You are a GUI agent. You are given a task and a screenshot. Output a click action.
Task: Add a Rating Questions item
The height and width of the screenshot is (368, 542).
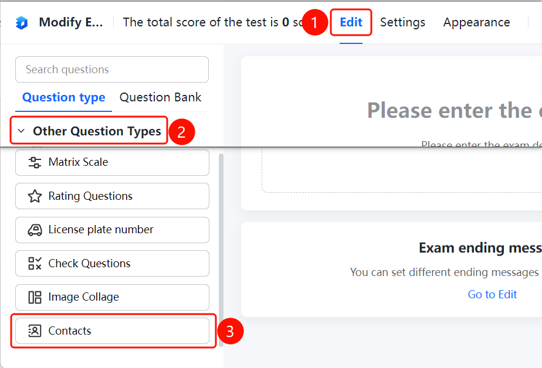coord(113,196)
